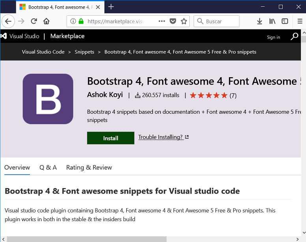Open the Library icon
The height and width of the screenshot is (242, 306).
coord(272,21)
